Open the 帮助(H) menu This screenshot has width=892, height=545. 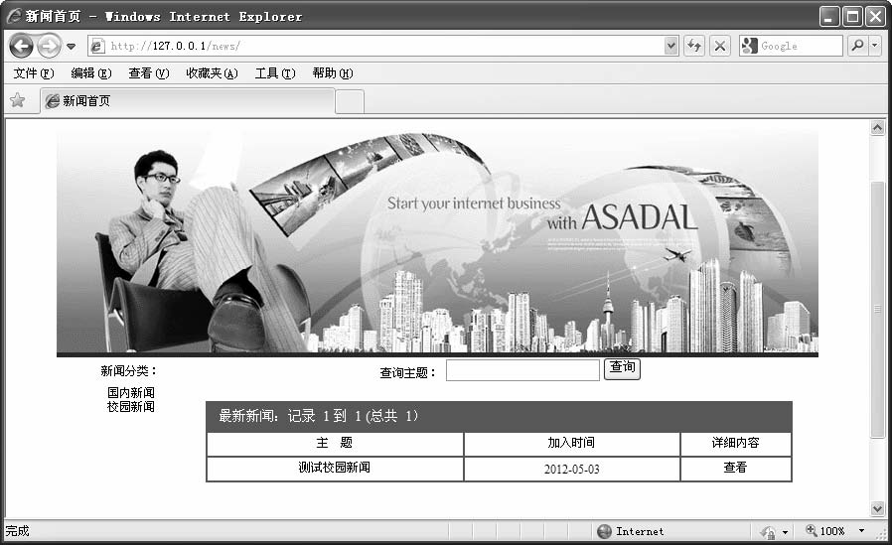(x=332, y=73)
